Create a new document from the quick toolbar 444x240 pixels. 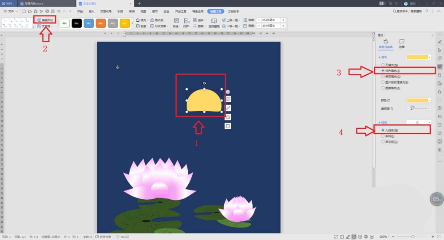(x=24, y=12)
